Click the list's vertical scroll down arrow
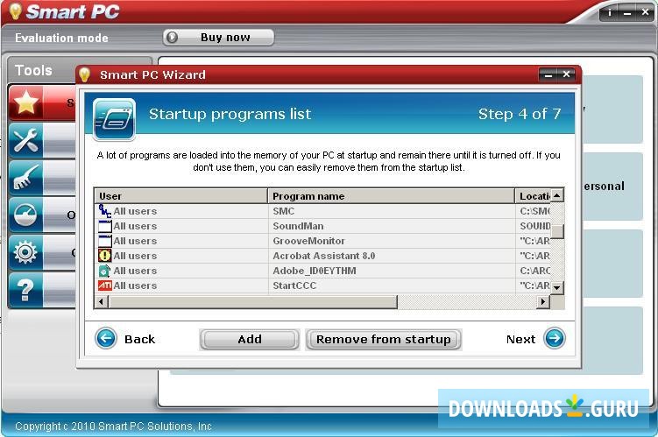658x437 pixels. pos(557,288)
